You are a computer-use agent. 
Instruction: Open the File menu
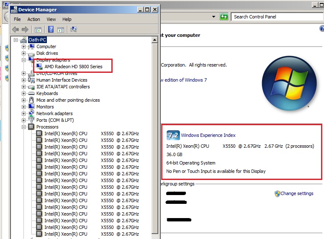pyautogui.click(x=17, y=19)
